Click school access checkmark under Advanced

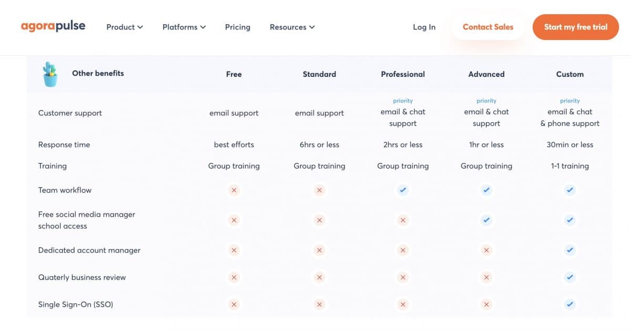(486, 220)
